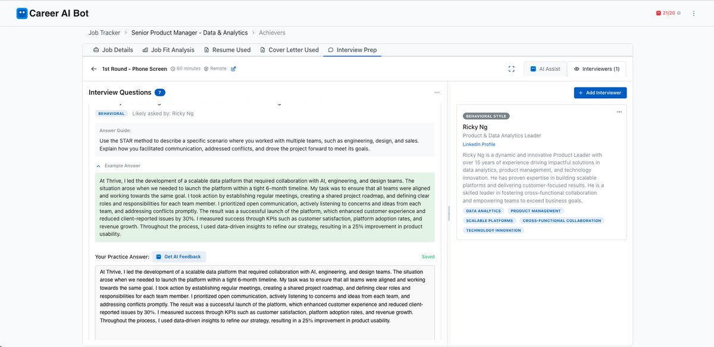Click the document icon of Resume Used tab
714x347 pixels.
click(207, 50)
